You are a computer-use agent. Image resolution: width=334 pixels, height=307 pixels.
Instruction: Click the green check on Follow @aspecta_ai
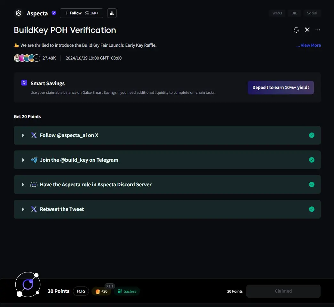311,135
